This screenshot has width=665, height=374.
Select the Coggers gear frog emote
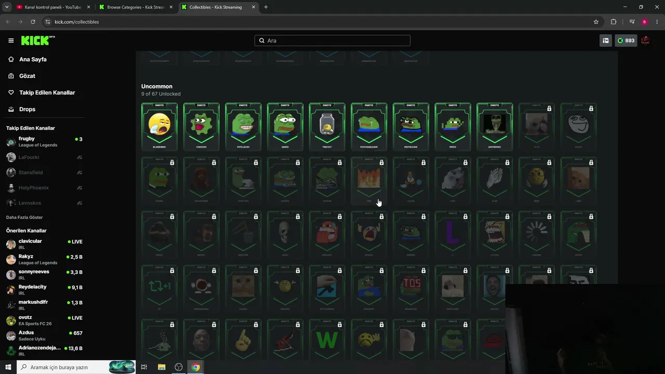click(201, 127)
